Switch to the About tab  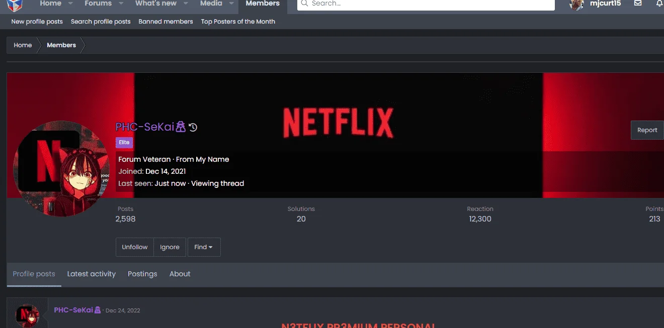point(180,274)
